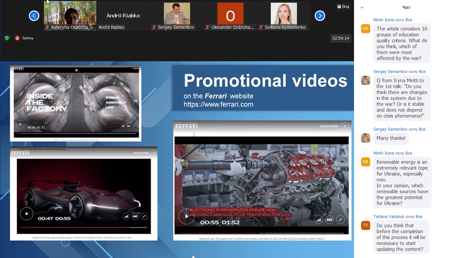Image resolution: width=453 pixels, height=258 pixels.
Task: Click the muted mic icon on Sergey Semerikov's tile
Action: pos(154,28)
